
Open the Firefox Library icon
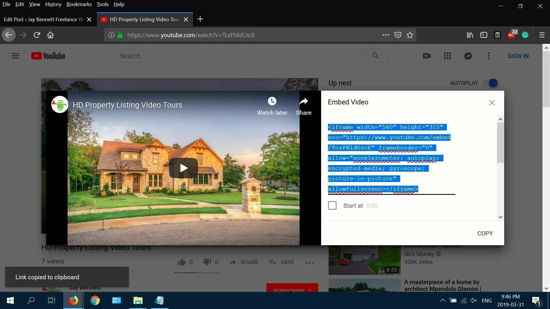tap(470, 35)
